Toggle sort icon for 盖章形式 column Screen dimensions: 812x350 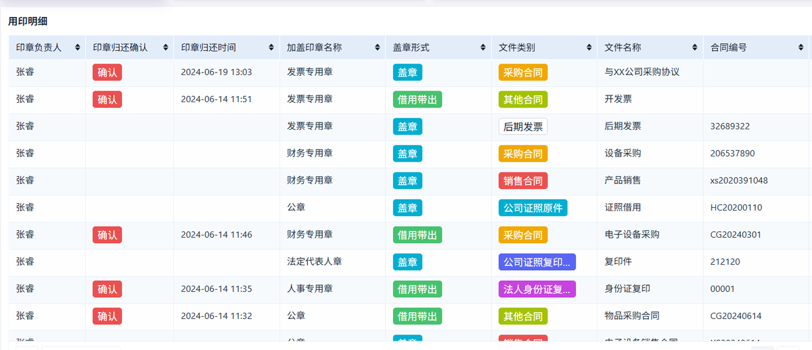click(x=482, y=47)
